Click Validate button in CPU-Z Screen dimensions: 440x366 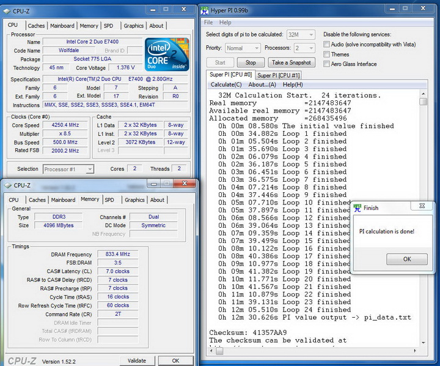tap(137, 360)
